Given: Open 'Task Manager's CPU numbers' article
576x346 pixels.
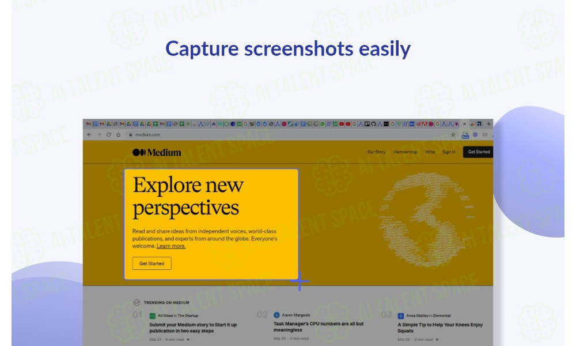Looking at the screenshot, I should pos(319,327).
